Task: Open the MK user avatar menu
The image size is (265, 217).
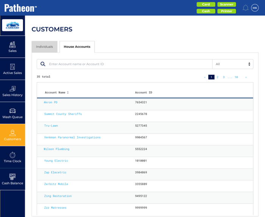Action: 255,8
